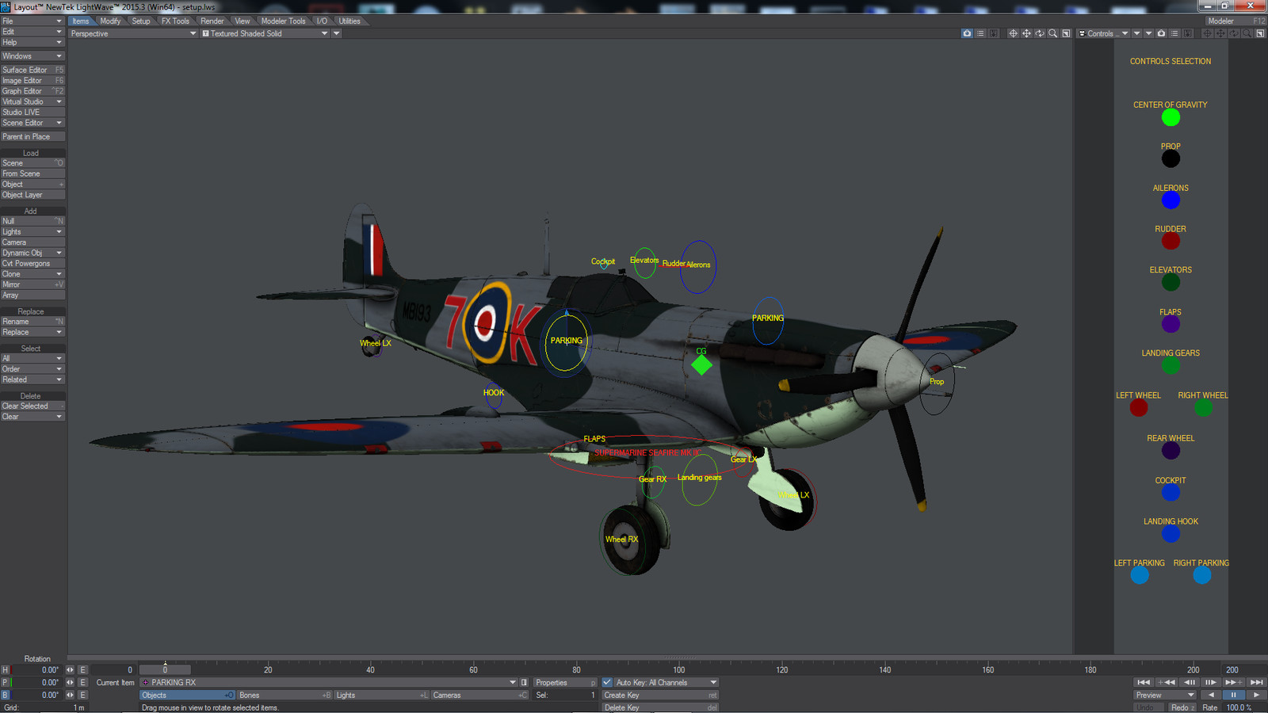This screenshot has width=1268, height=713.
Task: Play the animation forward
Action: click(x=1256, y=695)
